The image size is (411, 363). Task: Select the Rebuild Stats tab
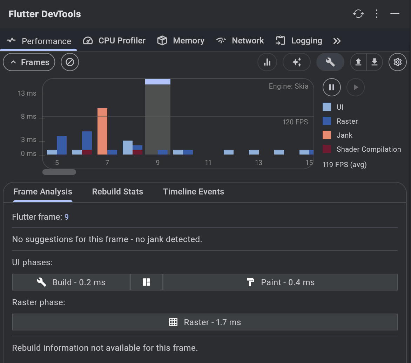(x=117, y=192)
